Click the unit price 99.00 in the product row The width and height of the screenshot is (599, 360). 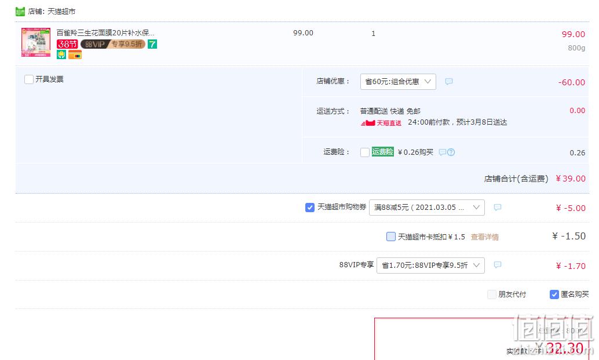coord(303,33)
